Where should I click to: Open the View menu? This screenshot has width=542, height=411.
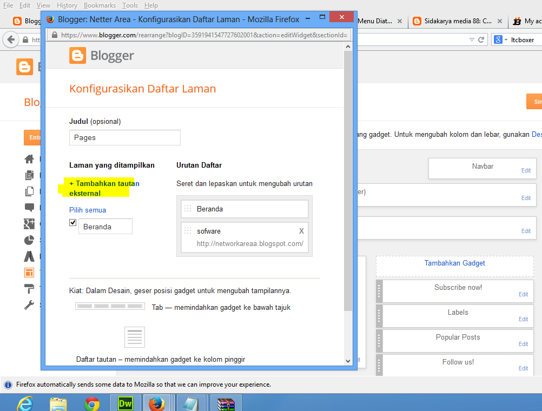coord(43,5)
